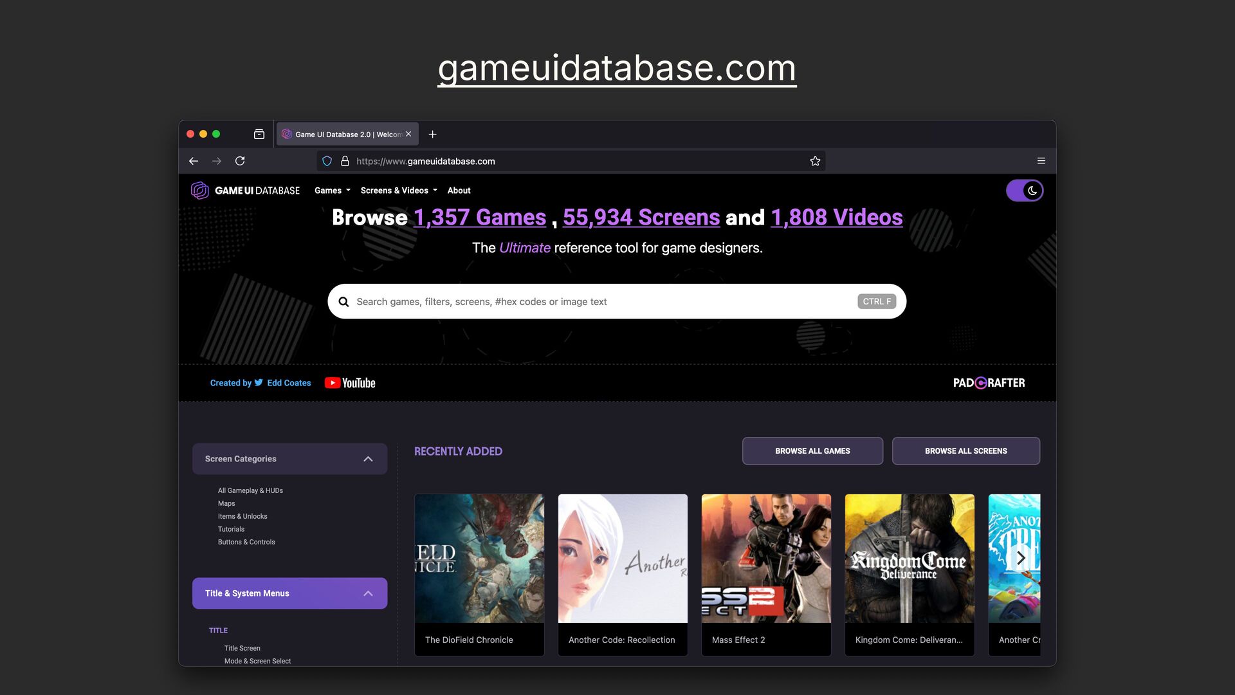
Task: Open the Mass Effect 2 thumbnail
Action: [x=765, y=559]
